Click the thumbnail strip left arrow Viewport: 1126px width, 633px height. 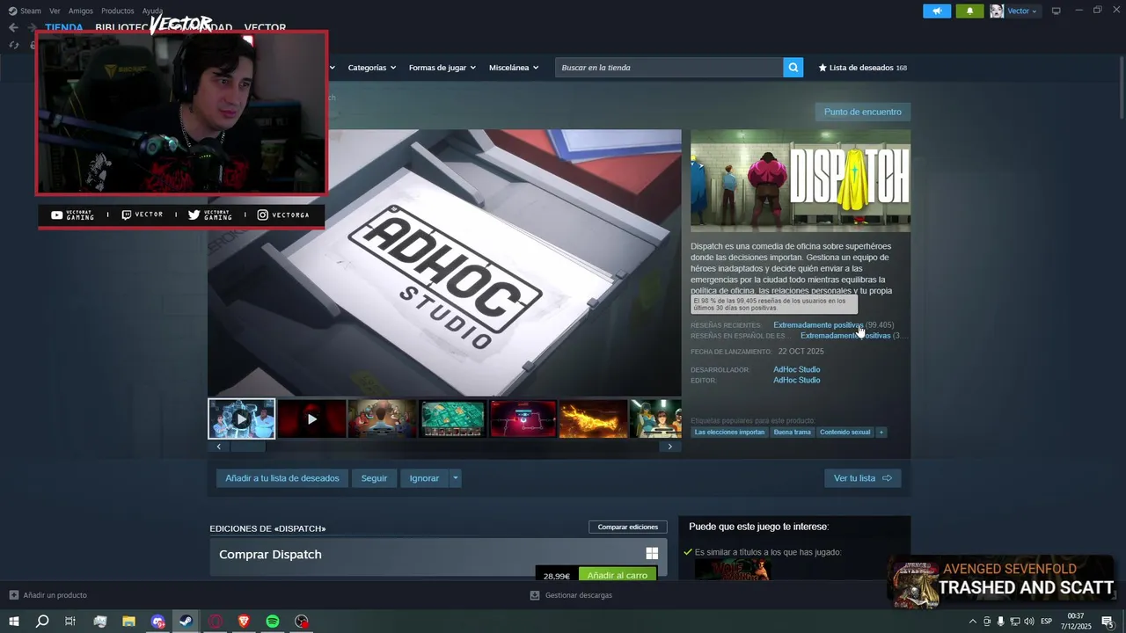[219, 447]
